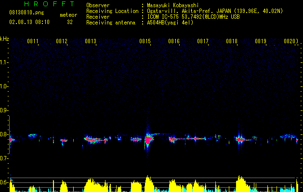Click the 0818 time marker
This screenshot has height=192, width=303.
[x=232, y=41]
